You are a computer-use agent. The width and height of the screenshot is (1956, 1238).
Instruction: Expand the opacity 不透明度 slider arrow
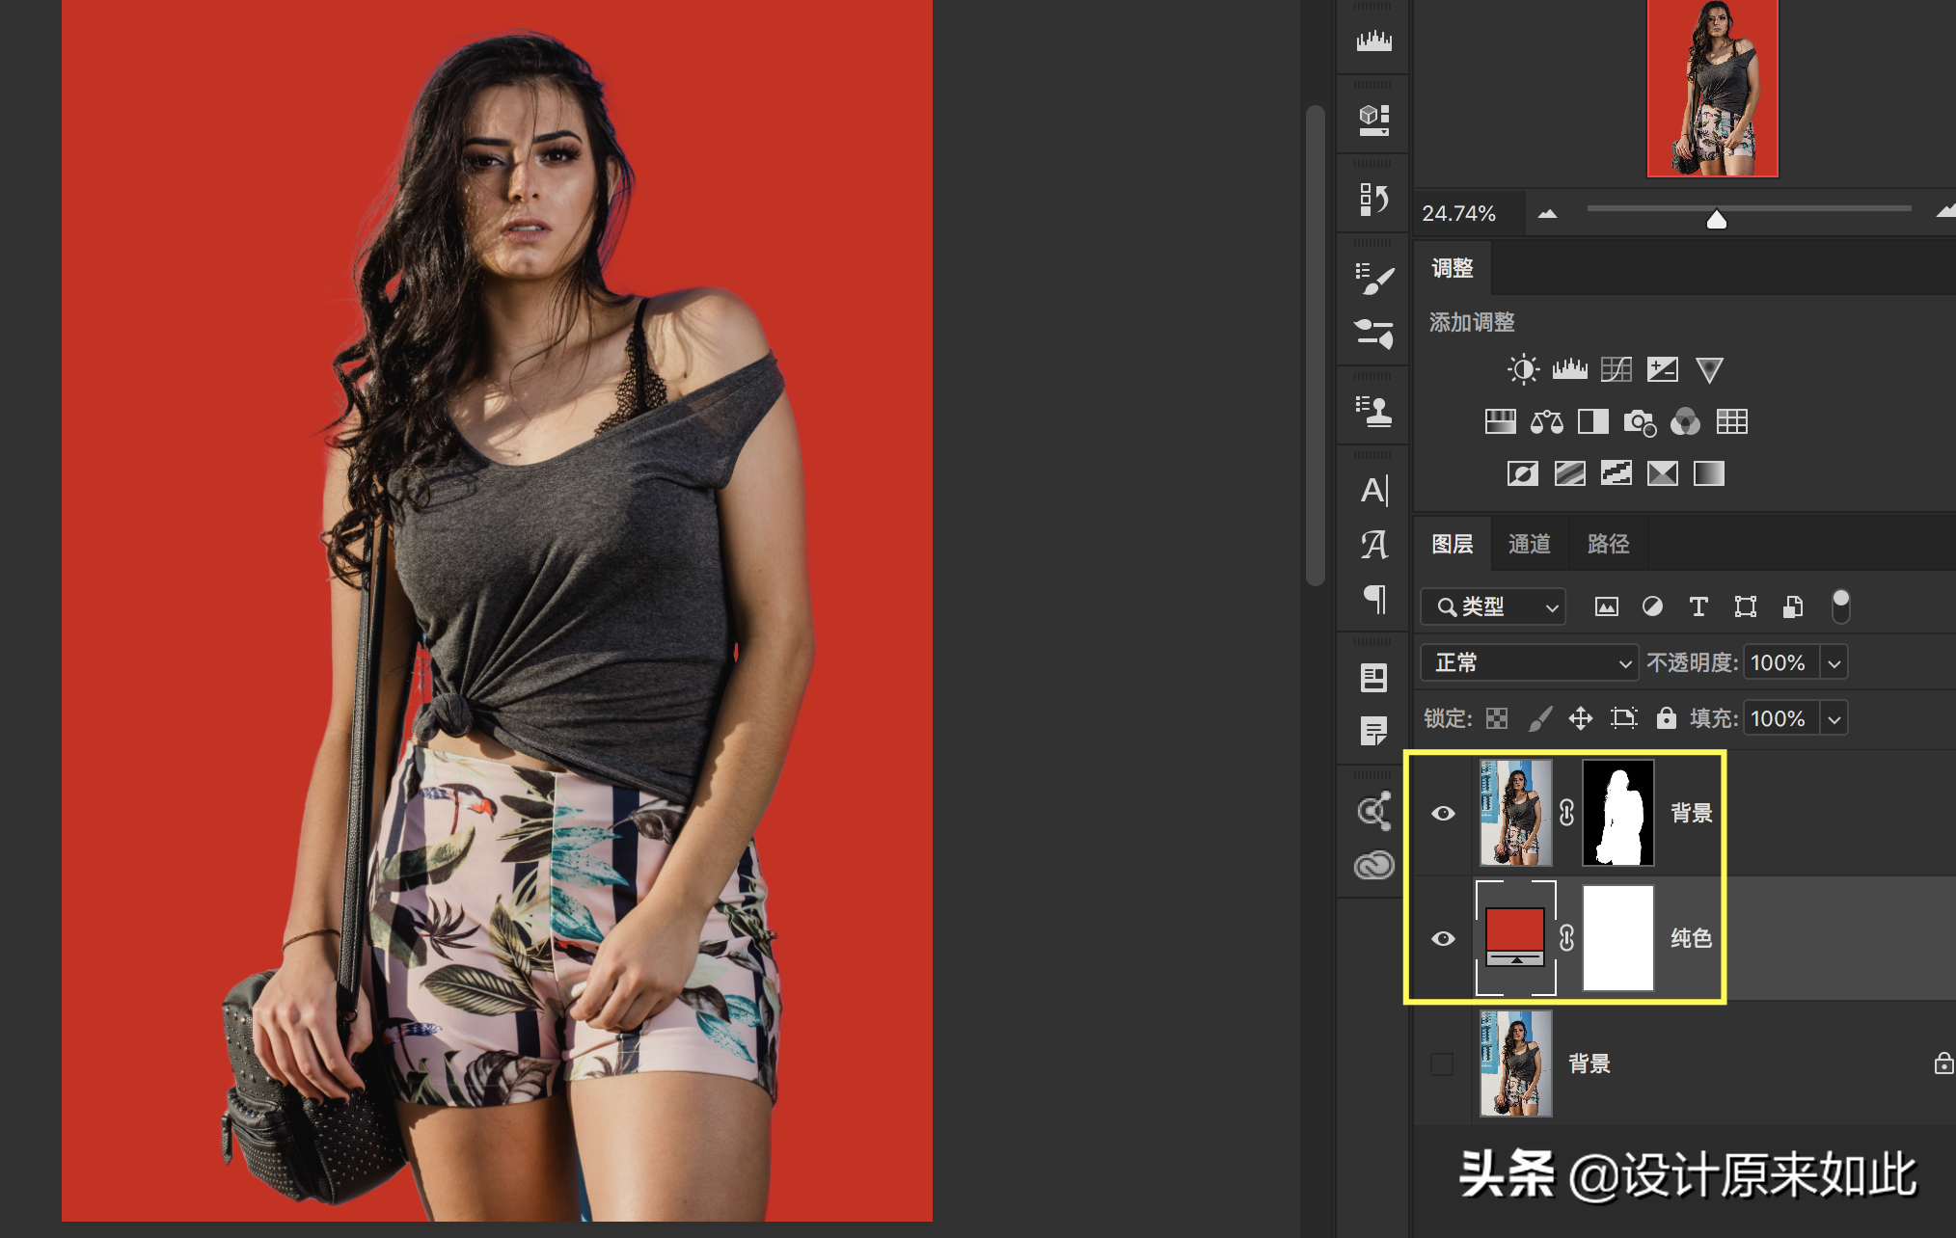(1834, 663)
